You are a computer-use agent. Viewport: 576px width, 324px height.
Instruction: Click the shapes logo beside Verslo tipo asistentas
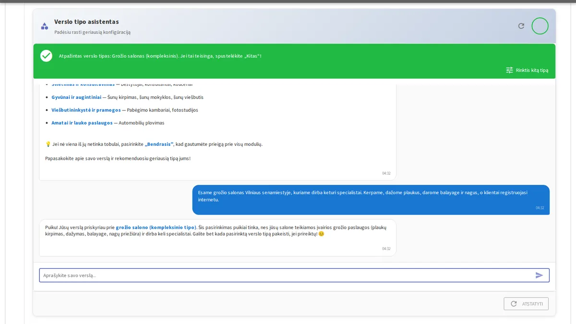45,26
